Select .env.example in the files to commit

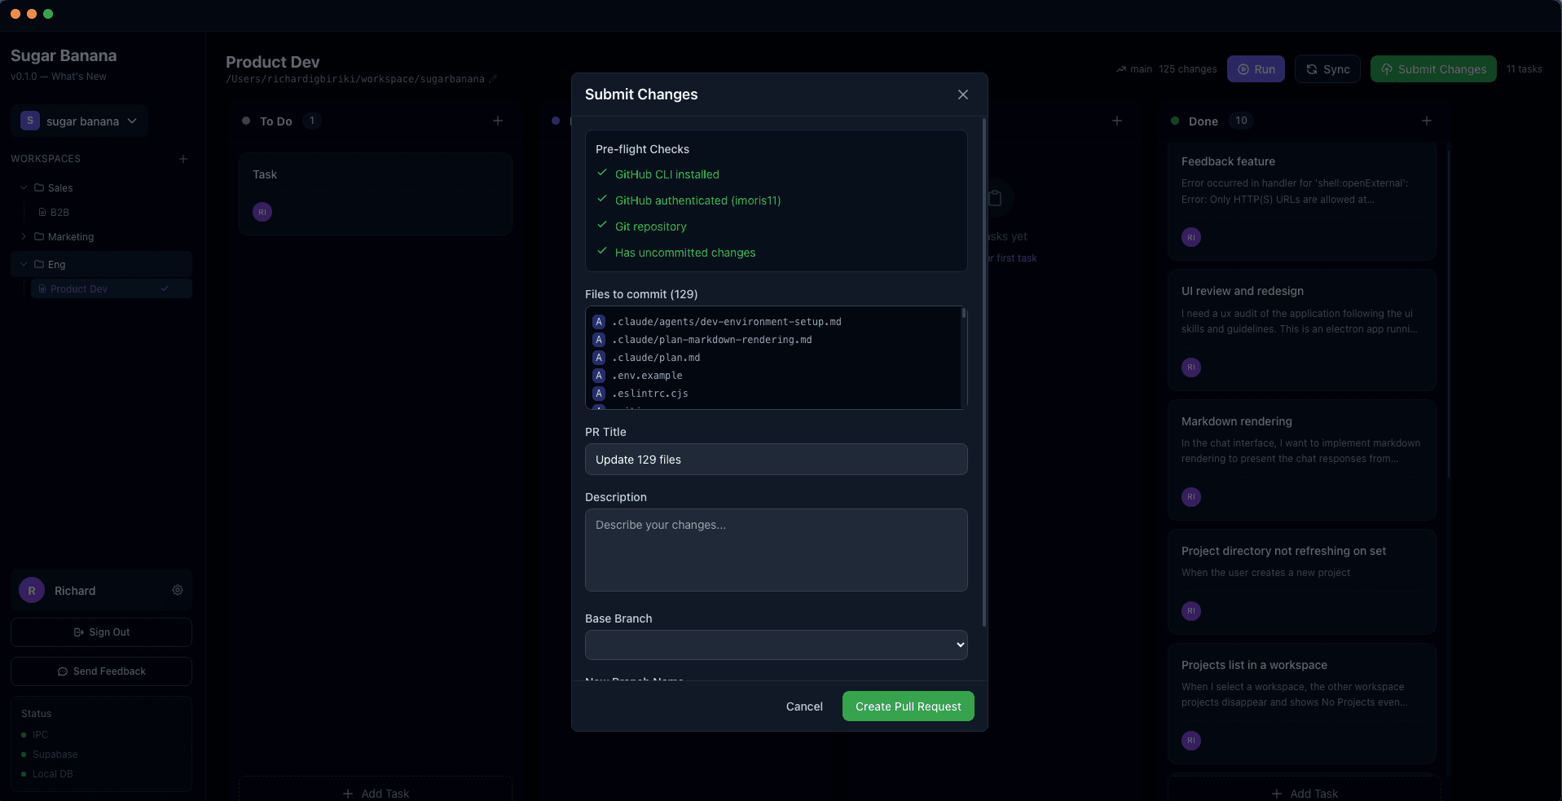coord(647,376)
